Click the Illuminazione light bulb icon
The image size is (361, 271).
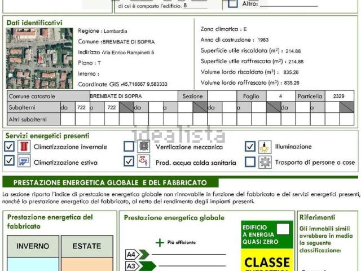(x=265, y=147)
